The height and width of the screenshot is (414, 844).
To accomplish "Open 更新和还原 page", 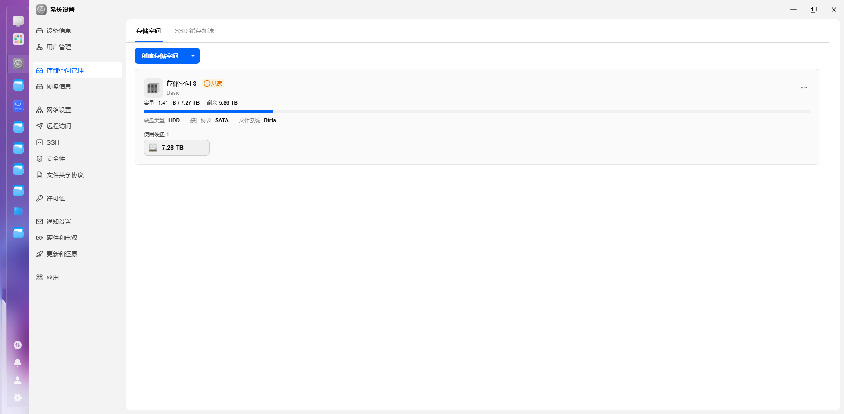I will (x=77, y=254).
